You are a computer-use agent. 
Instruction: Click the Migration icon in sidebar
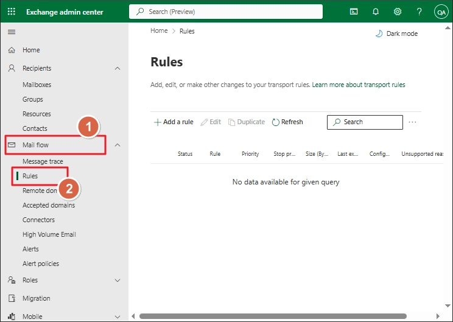[x=12, y=298]
